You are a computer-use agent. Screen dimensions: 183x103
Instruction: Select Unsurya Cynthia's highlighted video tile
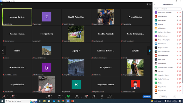(x=17, y=17)
